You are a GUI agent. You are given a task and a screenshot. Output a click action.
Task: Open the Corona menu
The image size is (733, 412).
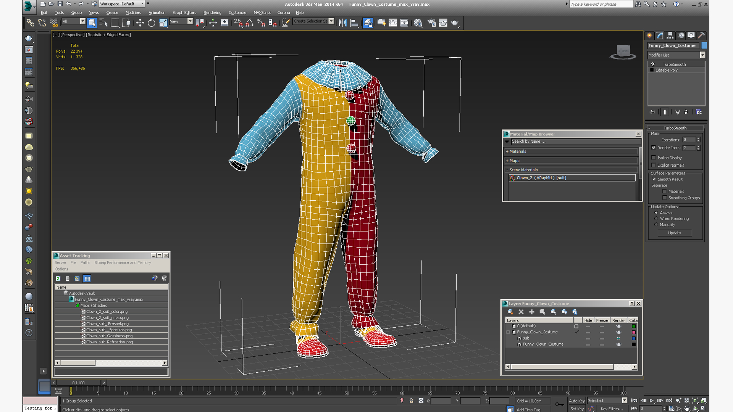point(284,13)
